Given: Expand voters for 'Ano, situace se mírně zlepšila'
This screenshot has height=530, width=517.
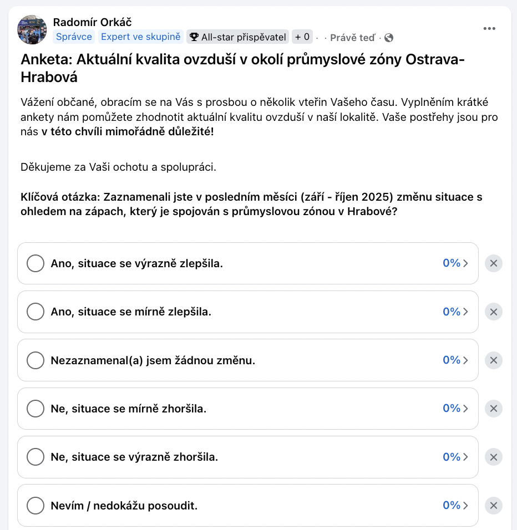Looking at the screenshot, I should click(455, 312).
